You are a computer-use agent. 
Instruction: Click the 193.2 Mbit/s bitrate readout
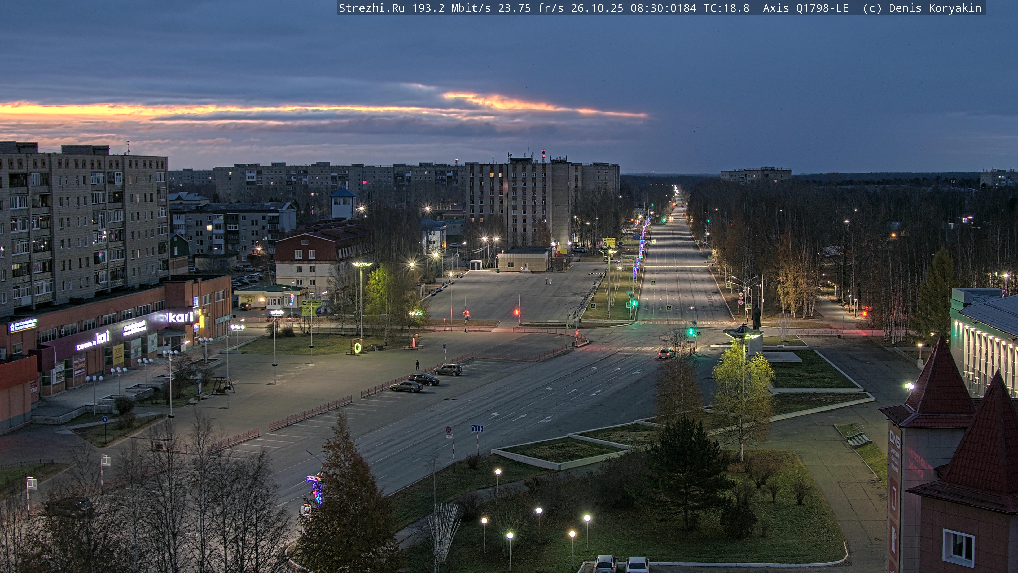(x=451, y=8)
